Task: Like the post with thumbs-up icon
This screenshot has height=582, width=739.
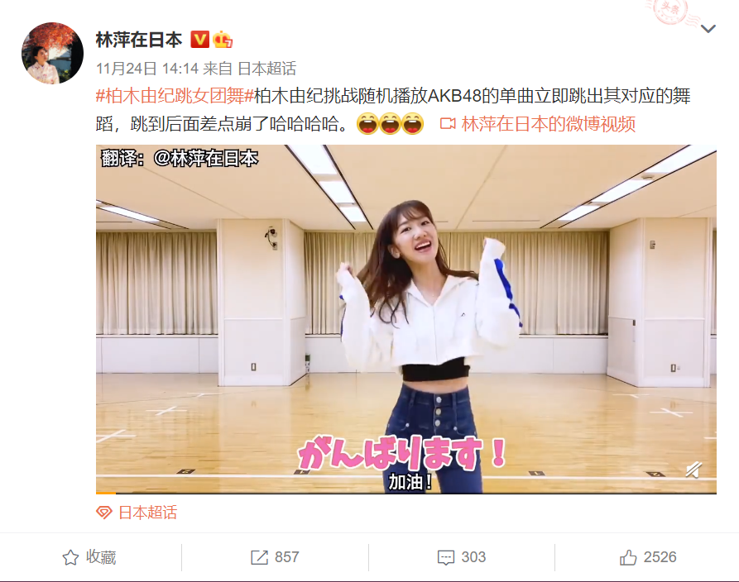Action: coord(628,557)
